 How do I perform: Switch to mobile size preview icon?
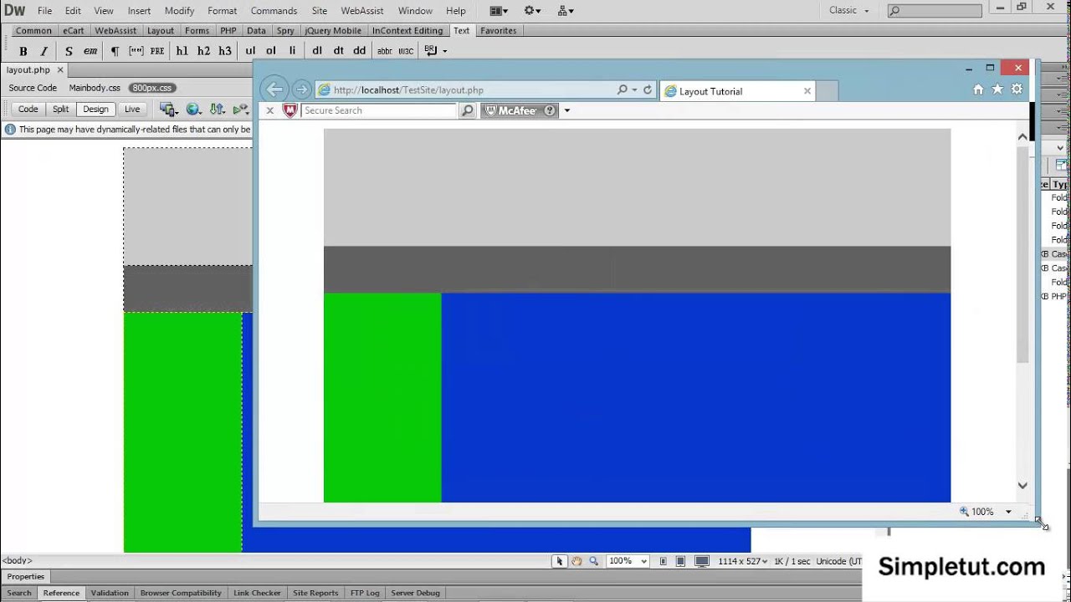664,561
